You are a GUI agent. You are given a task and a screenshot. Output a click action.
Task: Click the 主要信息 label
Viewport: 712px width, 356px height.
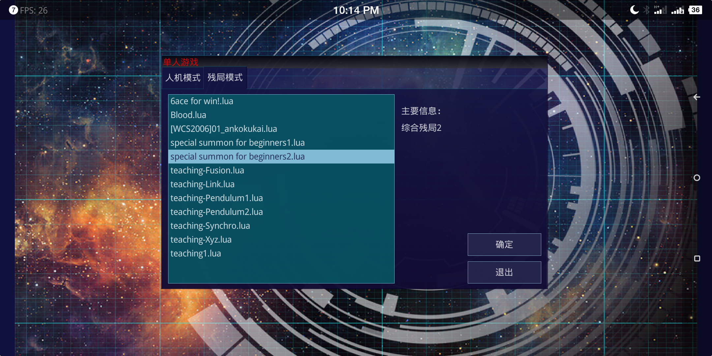[421, 111]
